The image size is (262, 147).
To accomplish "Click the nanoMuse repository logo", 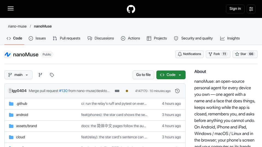I will [x=8, y=54].
